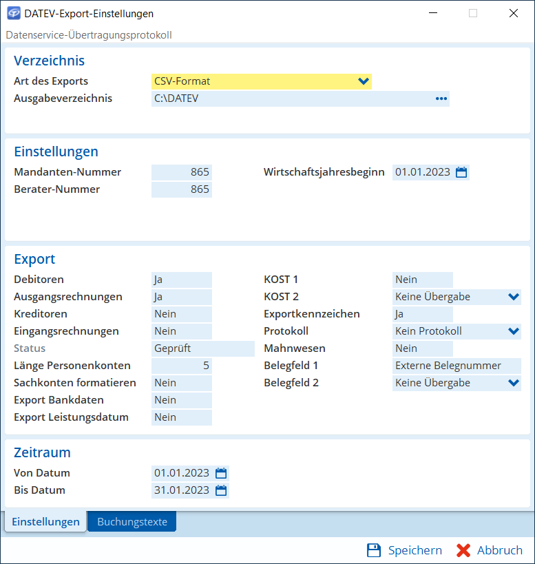
Task: Expand the Protokoll dropdown
Action: [x=513, y=331]
